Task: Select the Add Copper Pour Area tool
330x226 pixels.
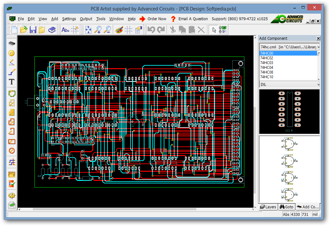Action: click(12, 112)
